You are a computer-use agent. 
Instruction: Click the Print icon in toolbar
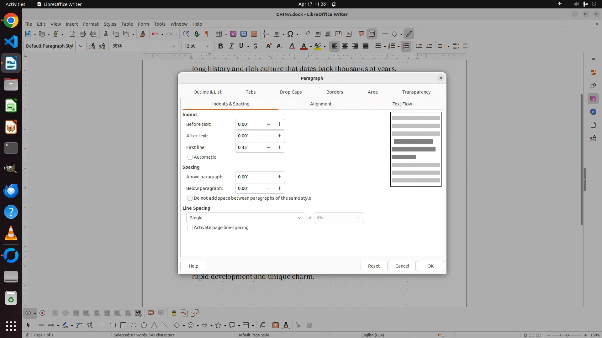click(x=83, y=34)
